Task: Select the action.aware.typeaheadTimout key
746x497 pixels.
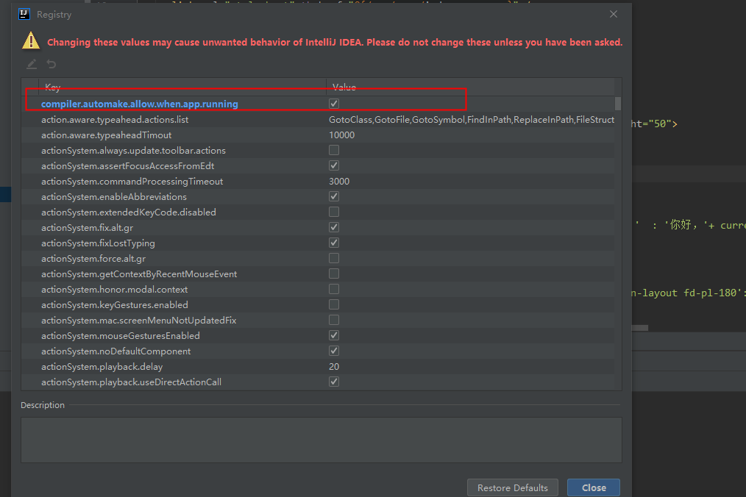Action: [106, 135]
